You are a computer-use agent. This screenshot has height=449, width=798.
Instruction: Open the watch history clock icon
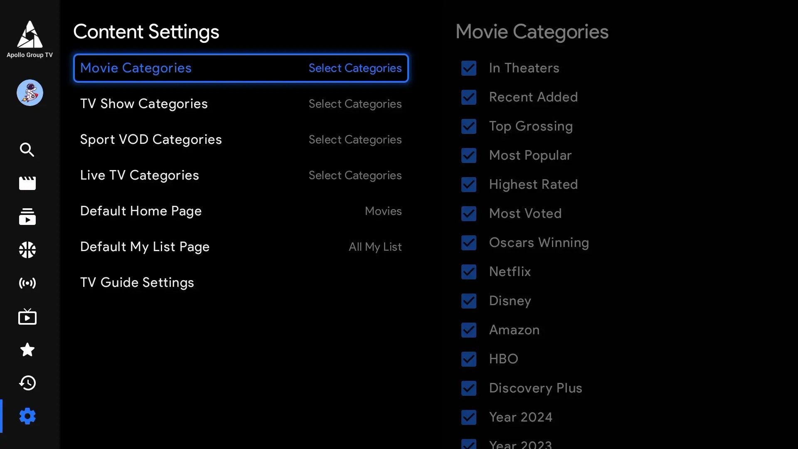(x=27, y=383)
